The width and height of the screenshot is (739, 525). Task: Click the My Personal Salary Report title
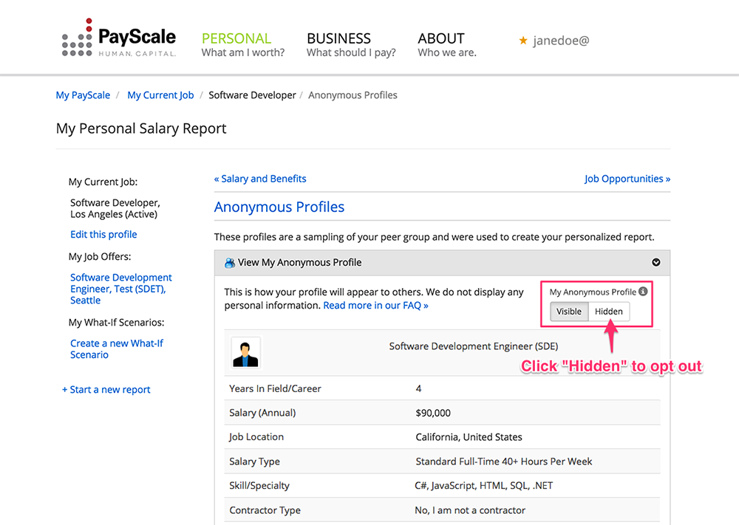coord(141,128)
